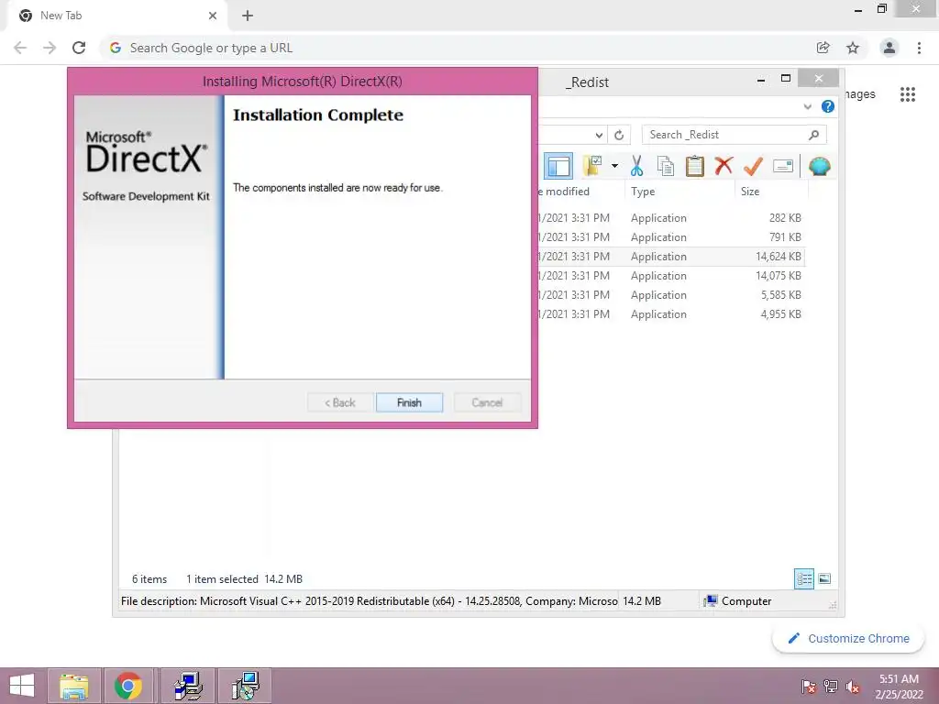939x704 pixels.
Task: Click the taskbar clock showing 5:51 AM
Action: [x=899, y=687]
